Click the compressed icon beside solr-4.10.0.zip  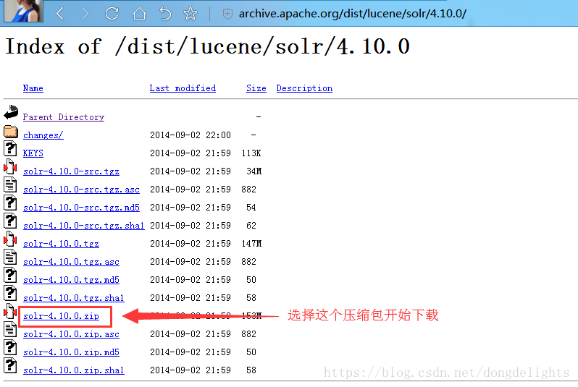pos(10,311)
